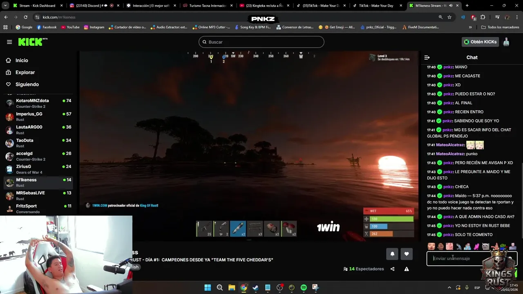Mute the M1keness tab audio icon
Screen dimensions: 523x294
[451, 6]
